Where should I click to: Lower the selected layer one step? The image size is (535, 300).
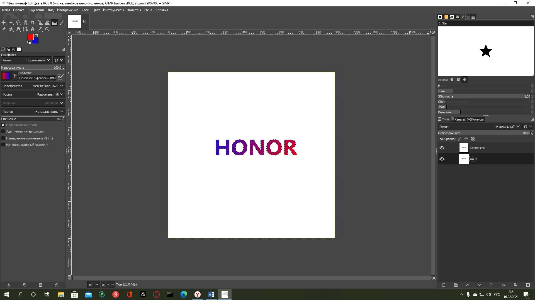(480, 285)
